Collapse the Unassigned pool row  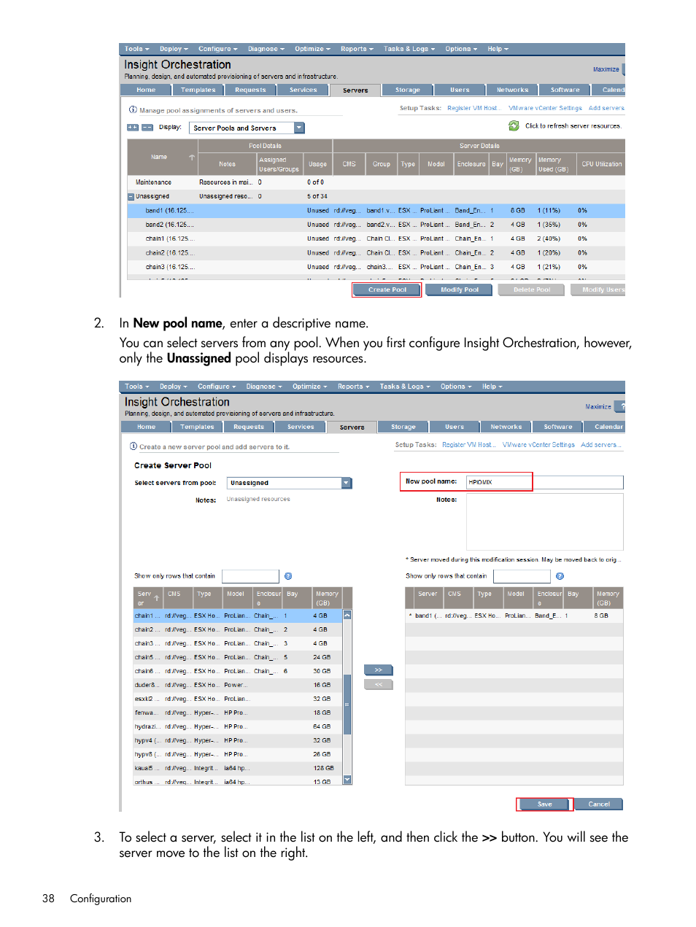[x=131, y=196]
